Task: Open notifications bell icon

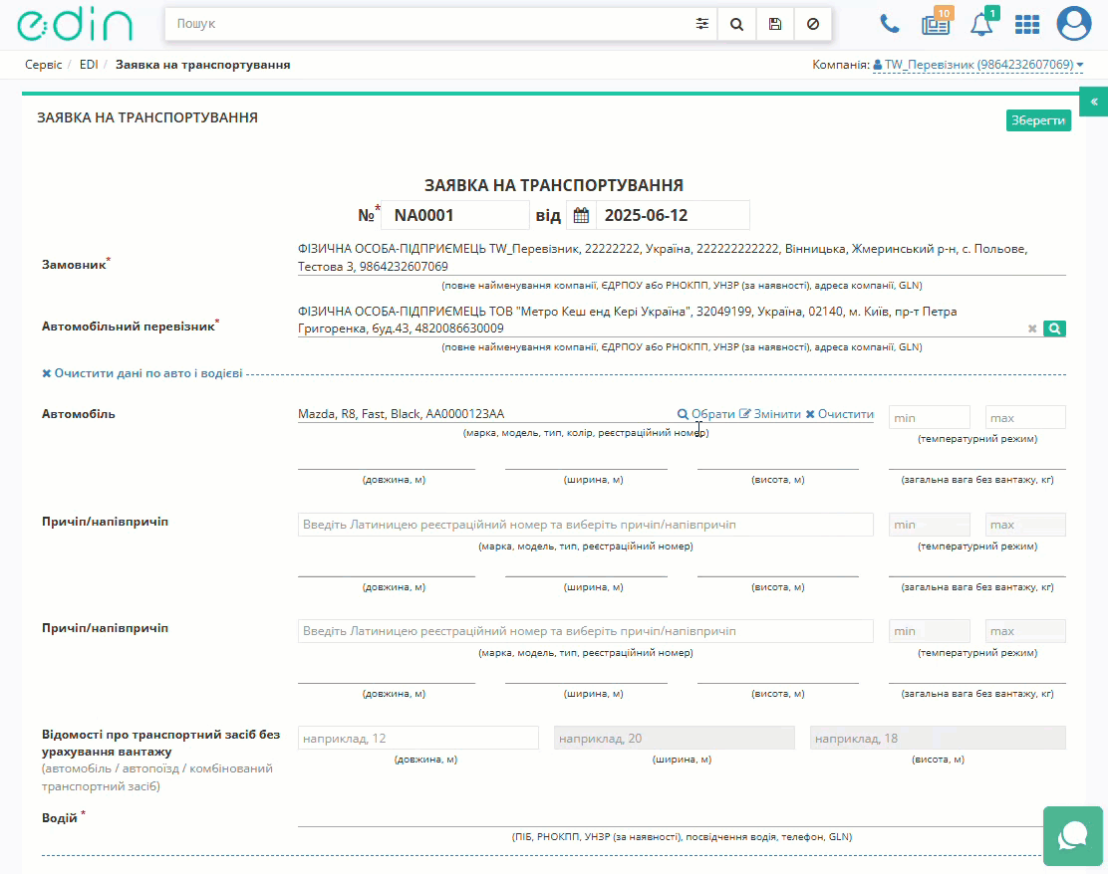Action: (982, 23)
